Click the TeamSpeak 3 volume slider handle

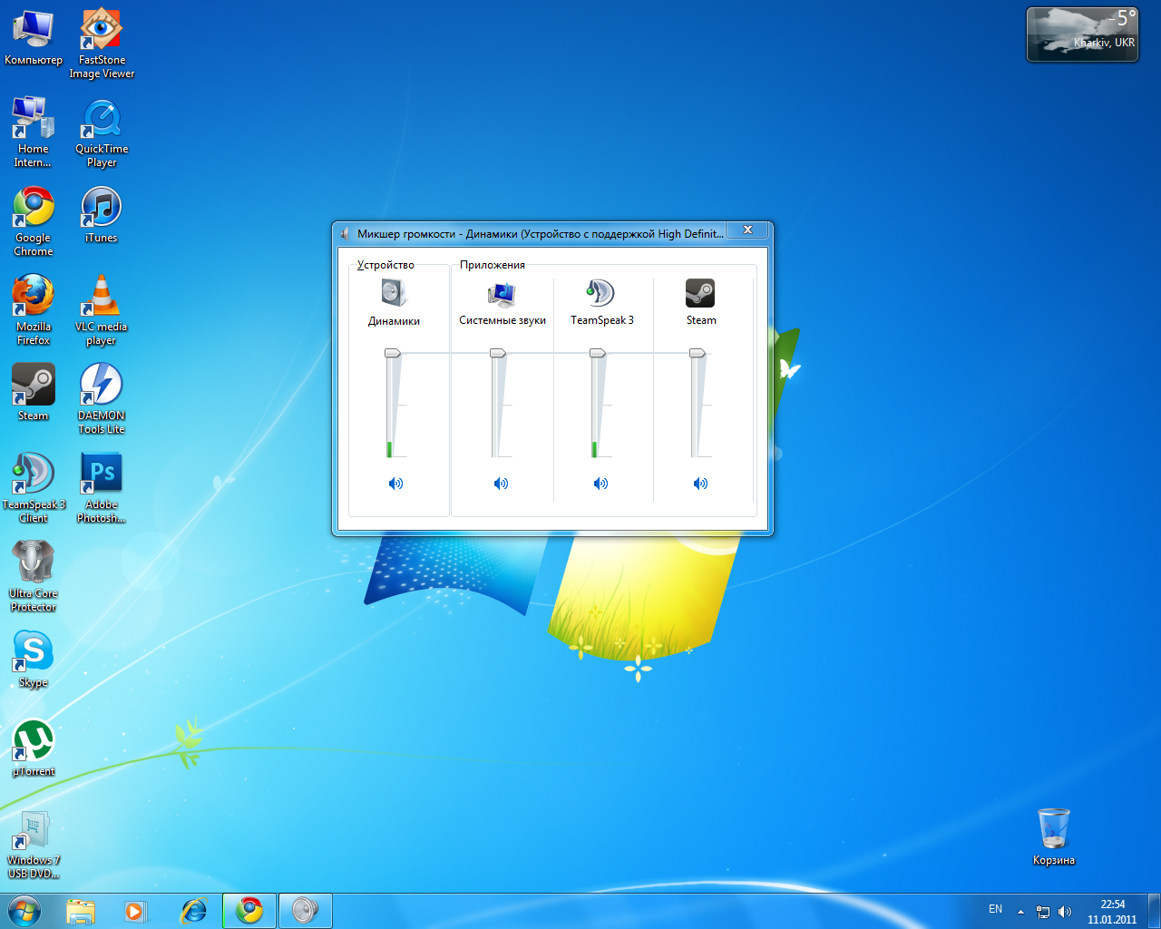click(x=598, y=353)
